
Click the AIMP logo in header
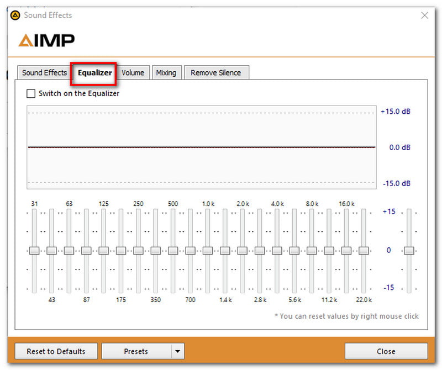point(46,40)
